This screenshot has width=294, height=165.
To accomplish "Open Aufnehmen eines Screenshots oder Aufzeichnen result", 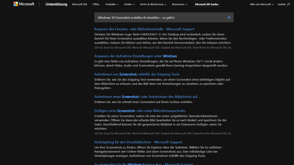I will (x=147, y=97).
